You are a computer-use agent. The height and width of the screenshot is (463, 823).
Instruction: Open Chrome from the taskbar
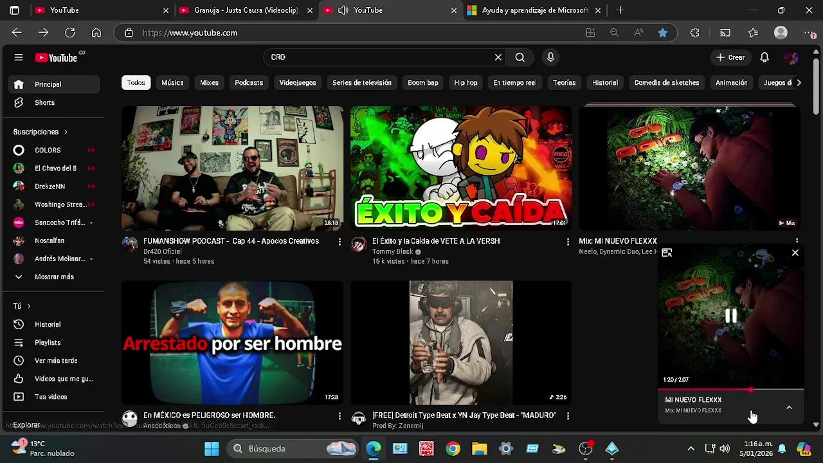pos(453,448)
